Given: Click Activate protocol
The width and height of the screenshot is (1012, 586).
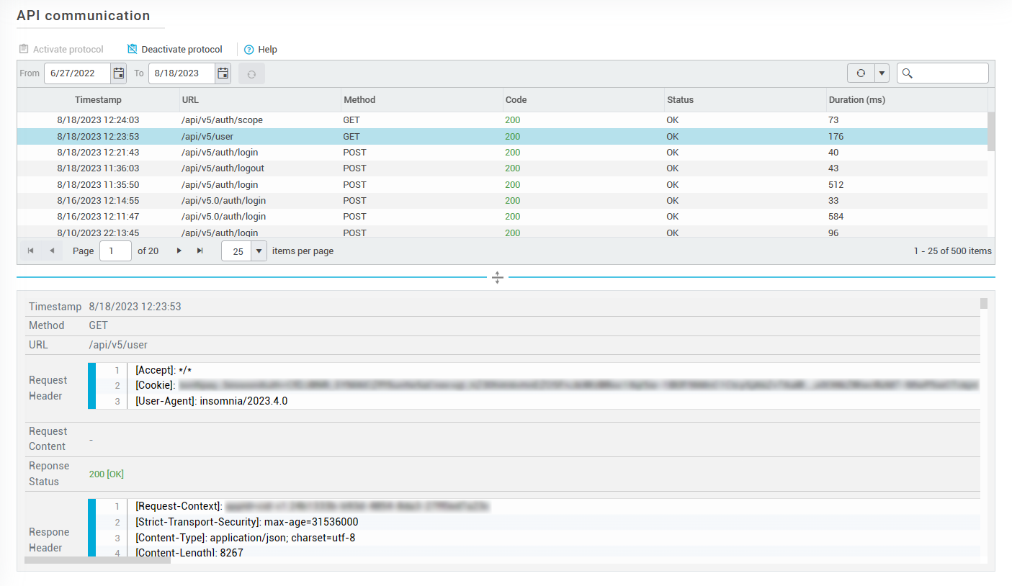Looking at the screenshot, I should (x=61, y=50).
